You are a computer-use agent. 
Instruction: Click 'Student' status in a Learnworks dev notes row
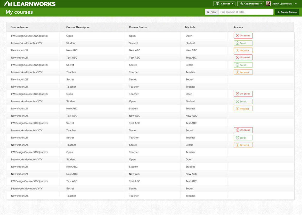[134, 43]
